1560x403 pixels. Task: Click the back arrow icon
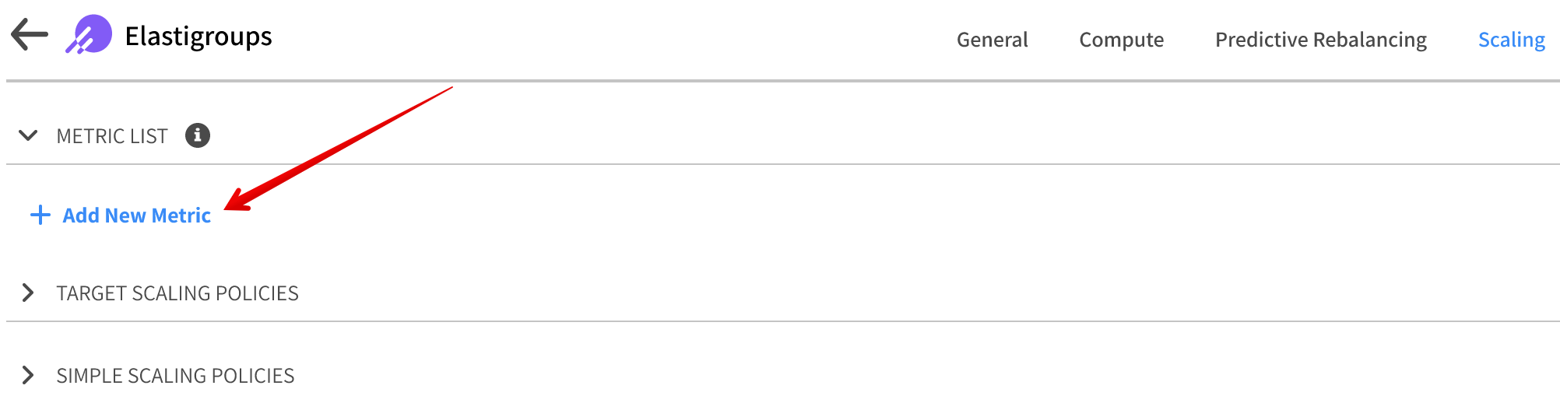[x=30, y=35]
